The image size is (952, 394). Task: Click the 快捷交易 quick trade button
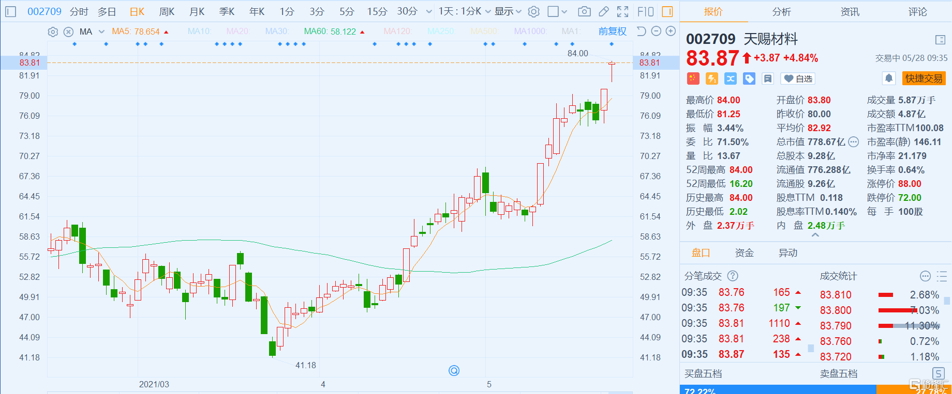924,78
